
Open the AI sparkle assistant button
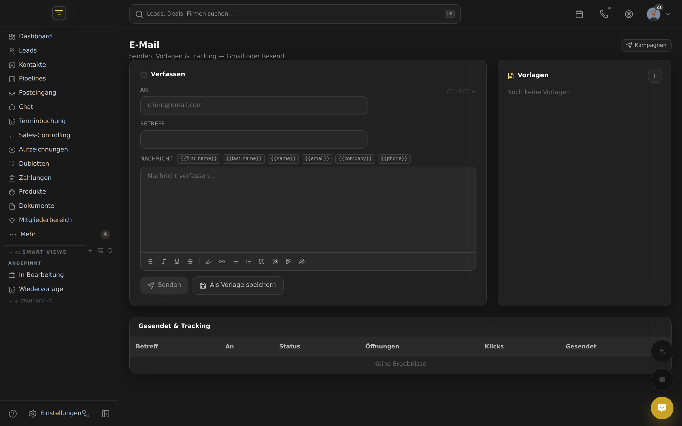(x=662, y=351)
